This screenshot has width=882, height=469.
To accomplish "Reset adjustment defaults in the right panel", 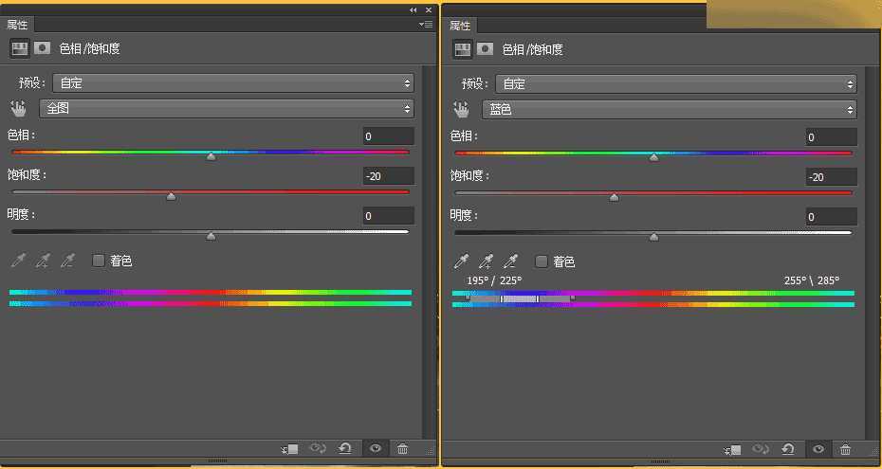I will [x=787, y=449].
